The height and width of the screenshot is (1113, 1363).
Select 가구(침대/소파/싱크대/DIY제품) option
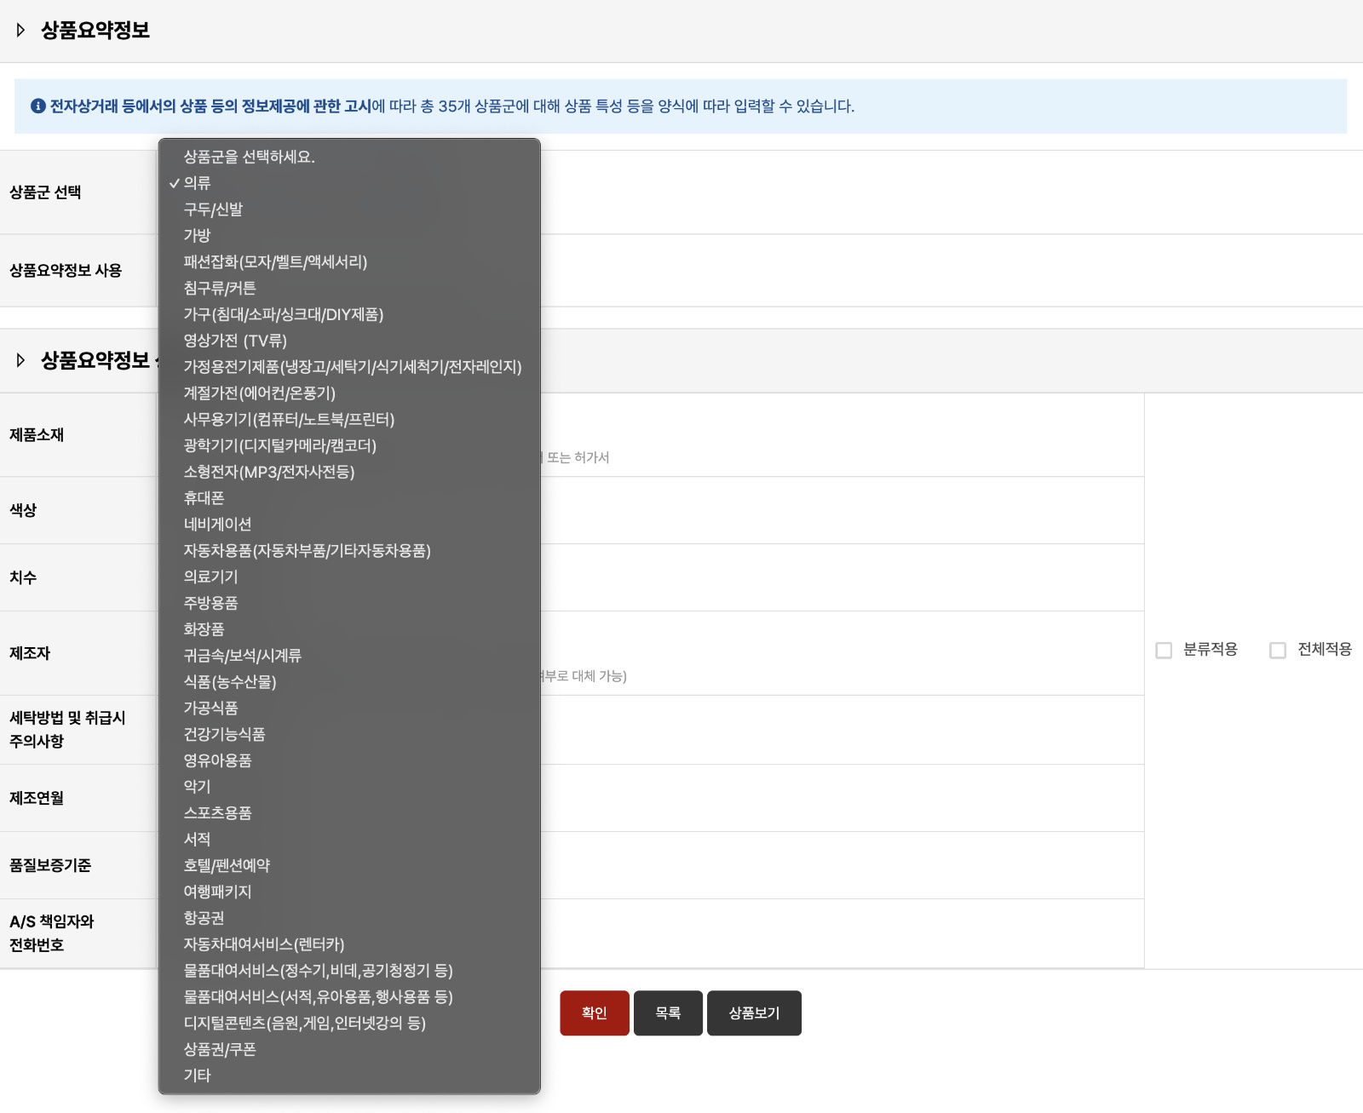coord(349,314)
